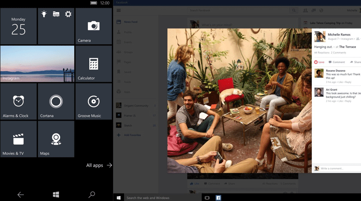View 2 Comments count on photo

pyautogui.click(x=338, y=53)
